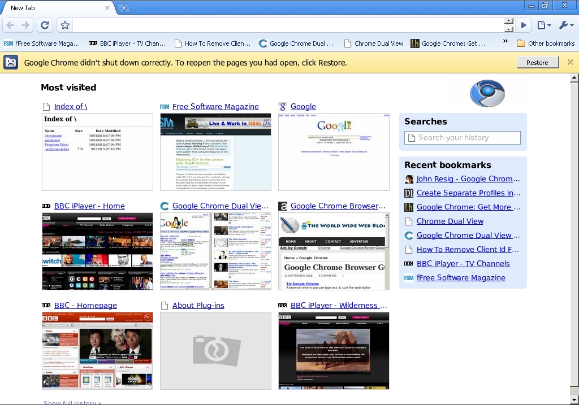
Task: Open the Other bookmarks folder
Action: coord(546,43)
